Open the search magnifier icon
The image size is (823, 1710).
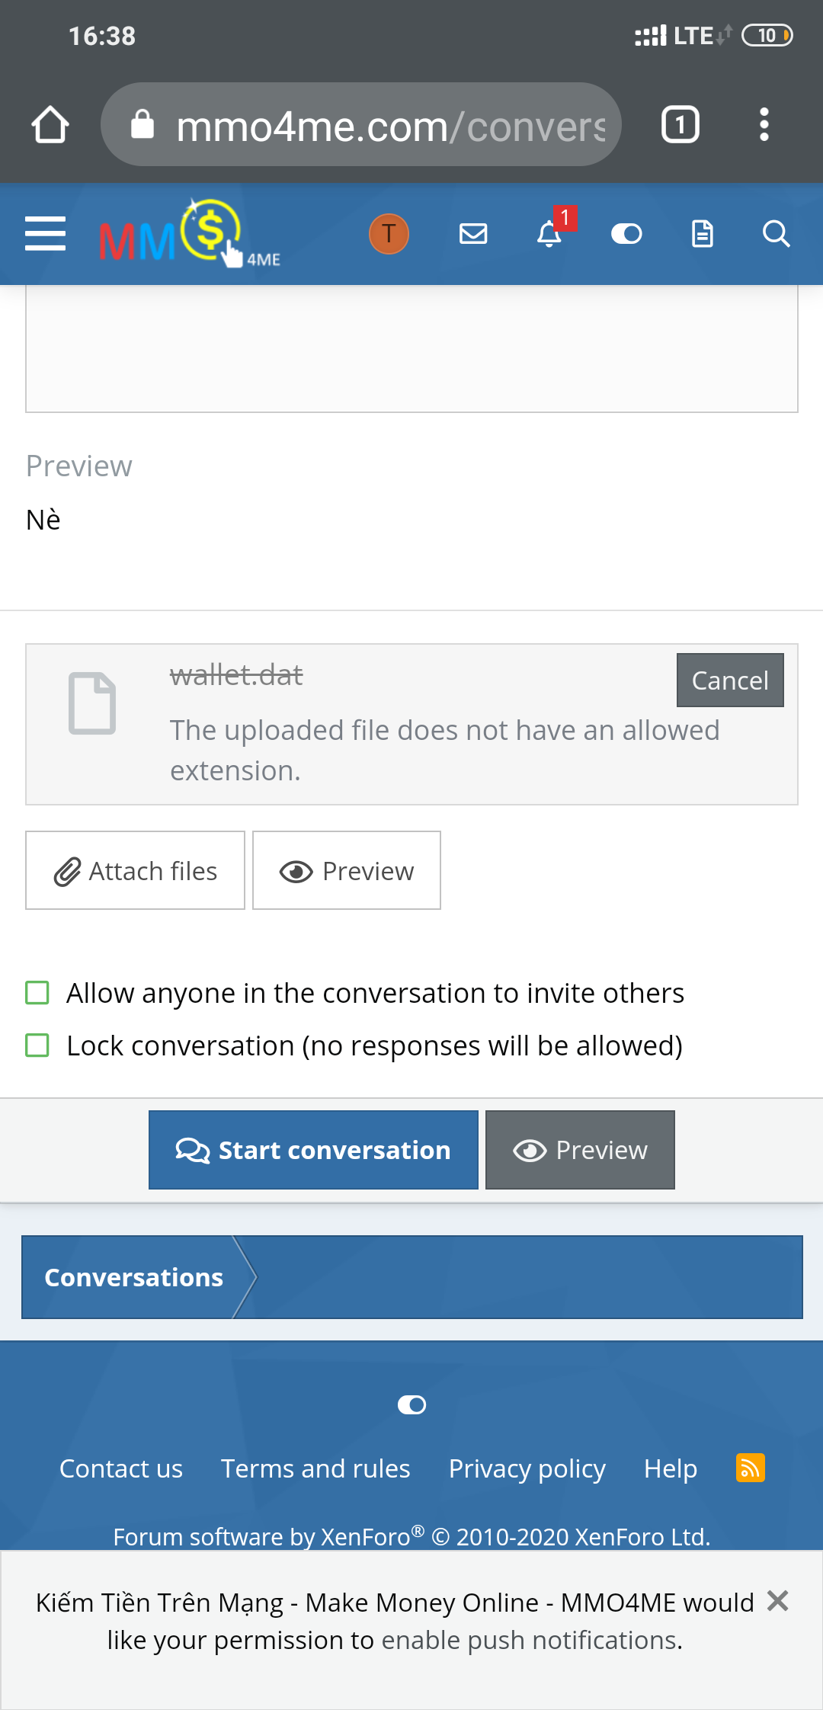click(776, 233)
